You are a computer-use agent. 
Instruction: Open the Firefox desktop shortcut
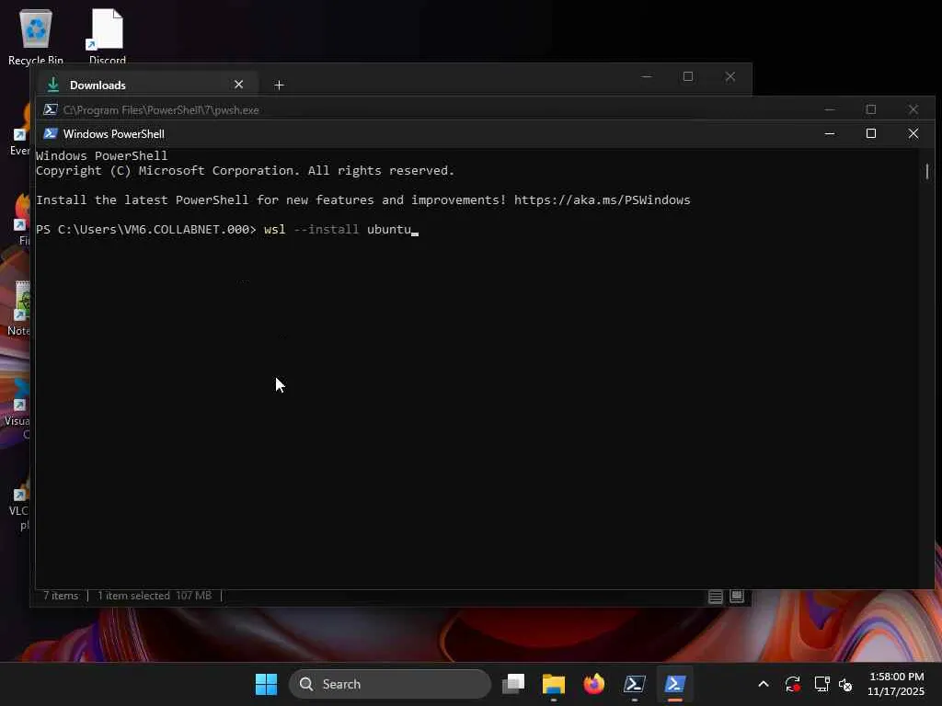coord(22,218)
